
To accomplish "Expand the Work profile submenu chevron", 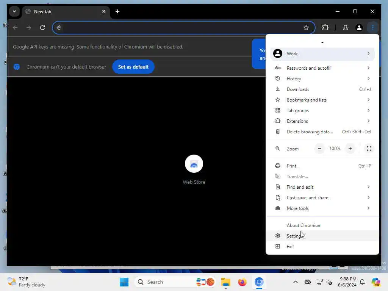I will pos(368,53).
